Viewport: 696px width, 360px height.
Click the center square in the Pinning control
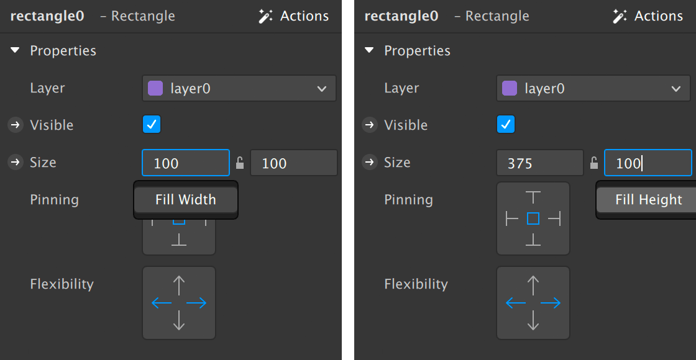click(533, 218)
